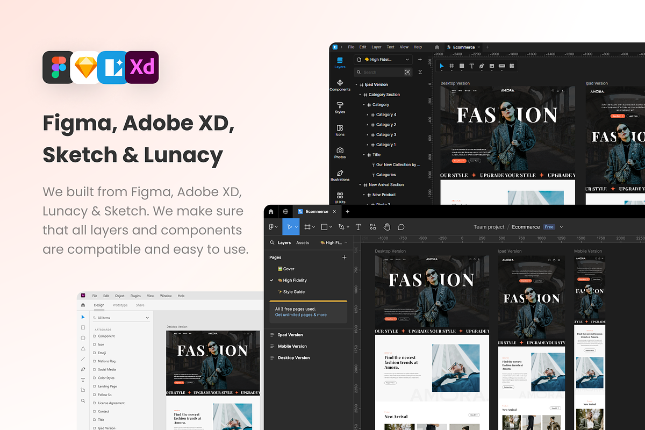Switch to Prototype tab in Adobe XD
The image size is (645, 430).
(120, 305)
